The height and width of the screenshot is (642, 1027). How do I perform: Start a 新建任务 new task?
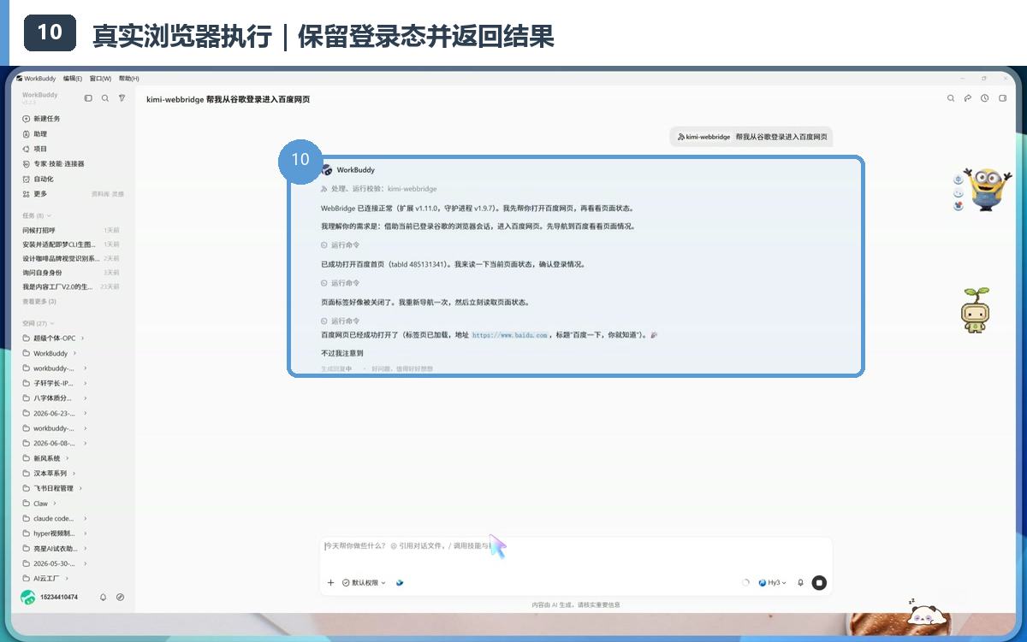point(41,119)
